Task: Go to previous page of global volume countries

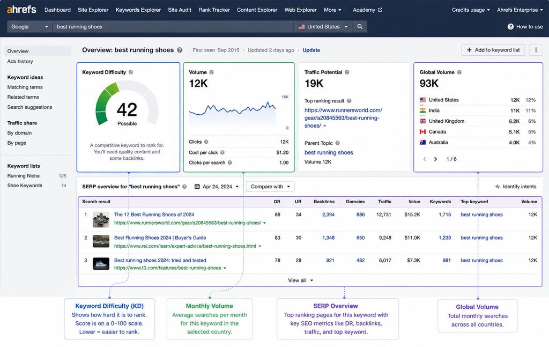Action: [425, 159]
